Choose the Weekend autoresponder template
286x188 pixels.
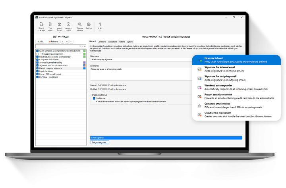[236, 87]
